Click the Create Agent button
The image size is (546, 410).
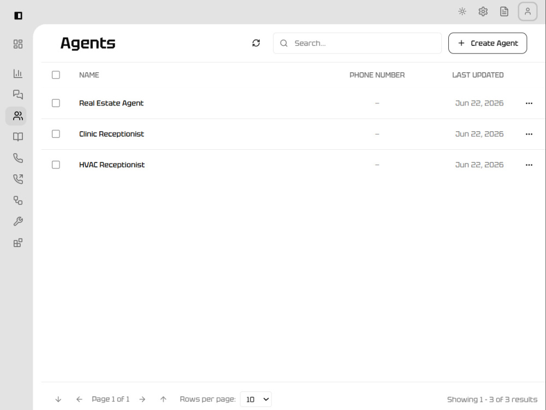pyautogui.click(x=488, y=43)
